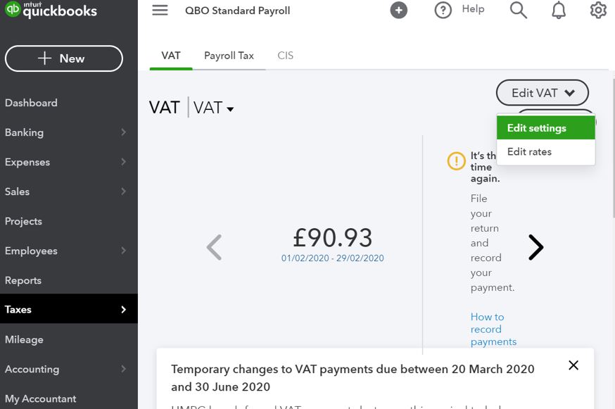Navigate to previous VAT period with left chevron
Image resolution: width=615 pixels, height=409 pixels.
(x=214, y=247)
